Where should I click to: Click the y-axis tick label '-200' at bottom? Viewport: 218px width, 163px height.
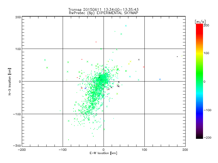(17, 146)
